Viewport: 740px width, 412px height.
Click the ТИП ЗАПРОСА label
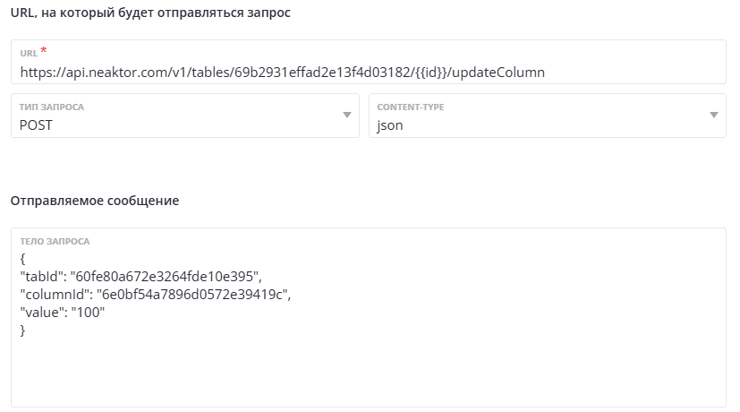[52, 107]
